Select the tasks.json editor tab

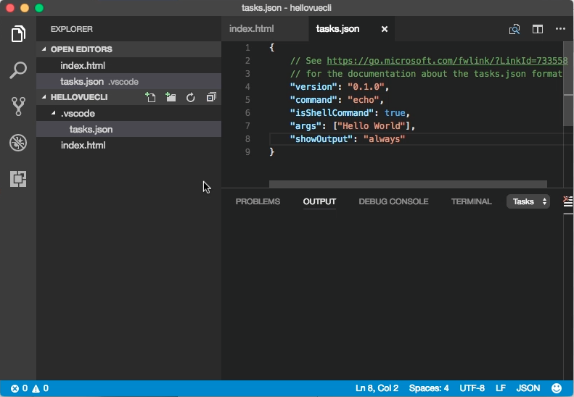point(337,29)
